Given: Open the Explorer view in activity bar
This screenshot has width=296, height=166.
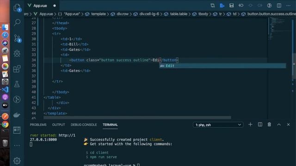Looking at the screenshot, I should pos(17,8).
